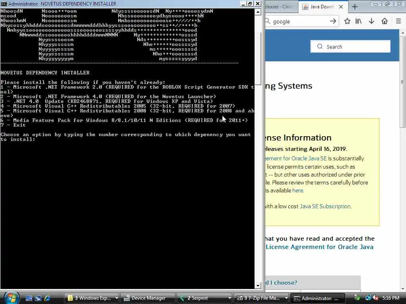Click 'NOVETUS DEPENDENCY INSTALLER' heading text
The image size is (406, 304).
point(45,73)
